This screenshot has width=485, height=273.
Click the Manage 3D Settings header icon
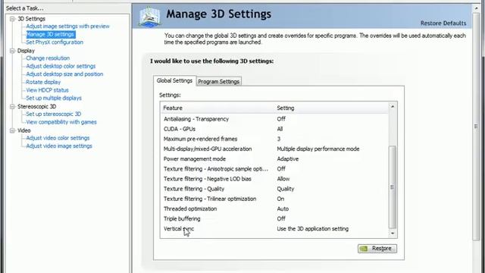pos(150,17)
